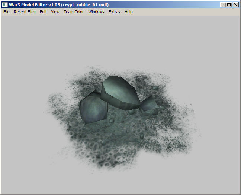Open the File menu
241x195 pixels.
tap(6, 12)
